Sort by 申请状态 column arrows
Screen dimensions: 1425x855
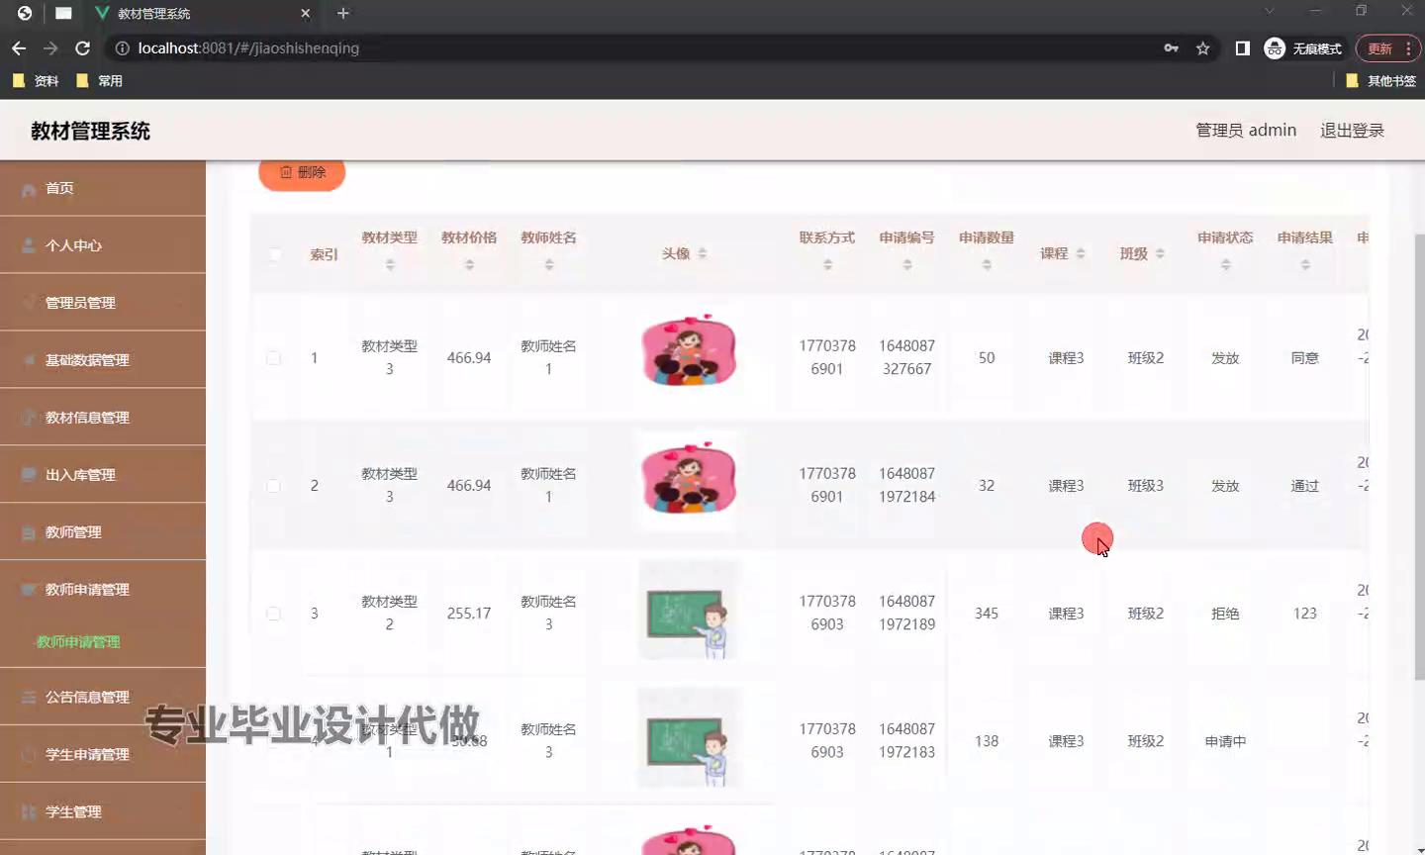(1225, 265)
